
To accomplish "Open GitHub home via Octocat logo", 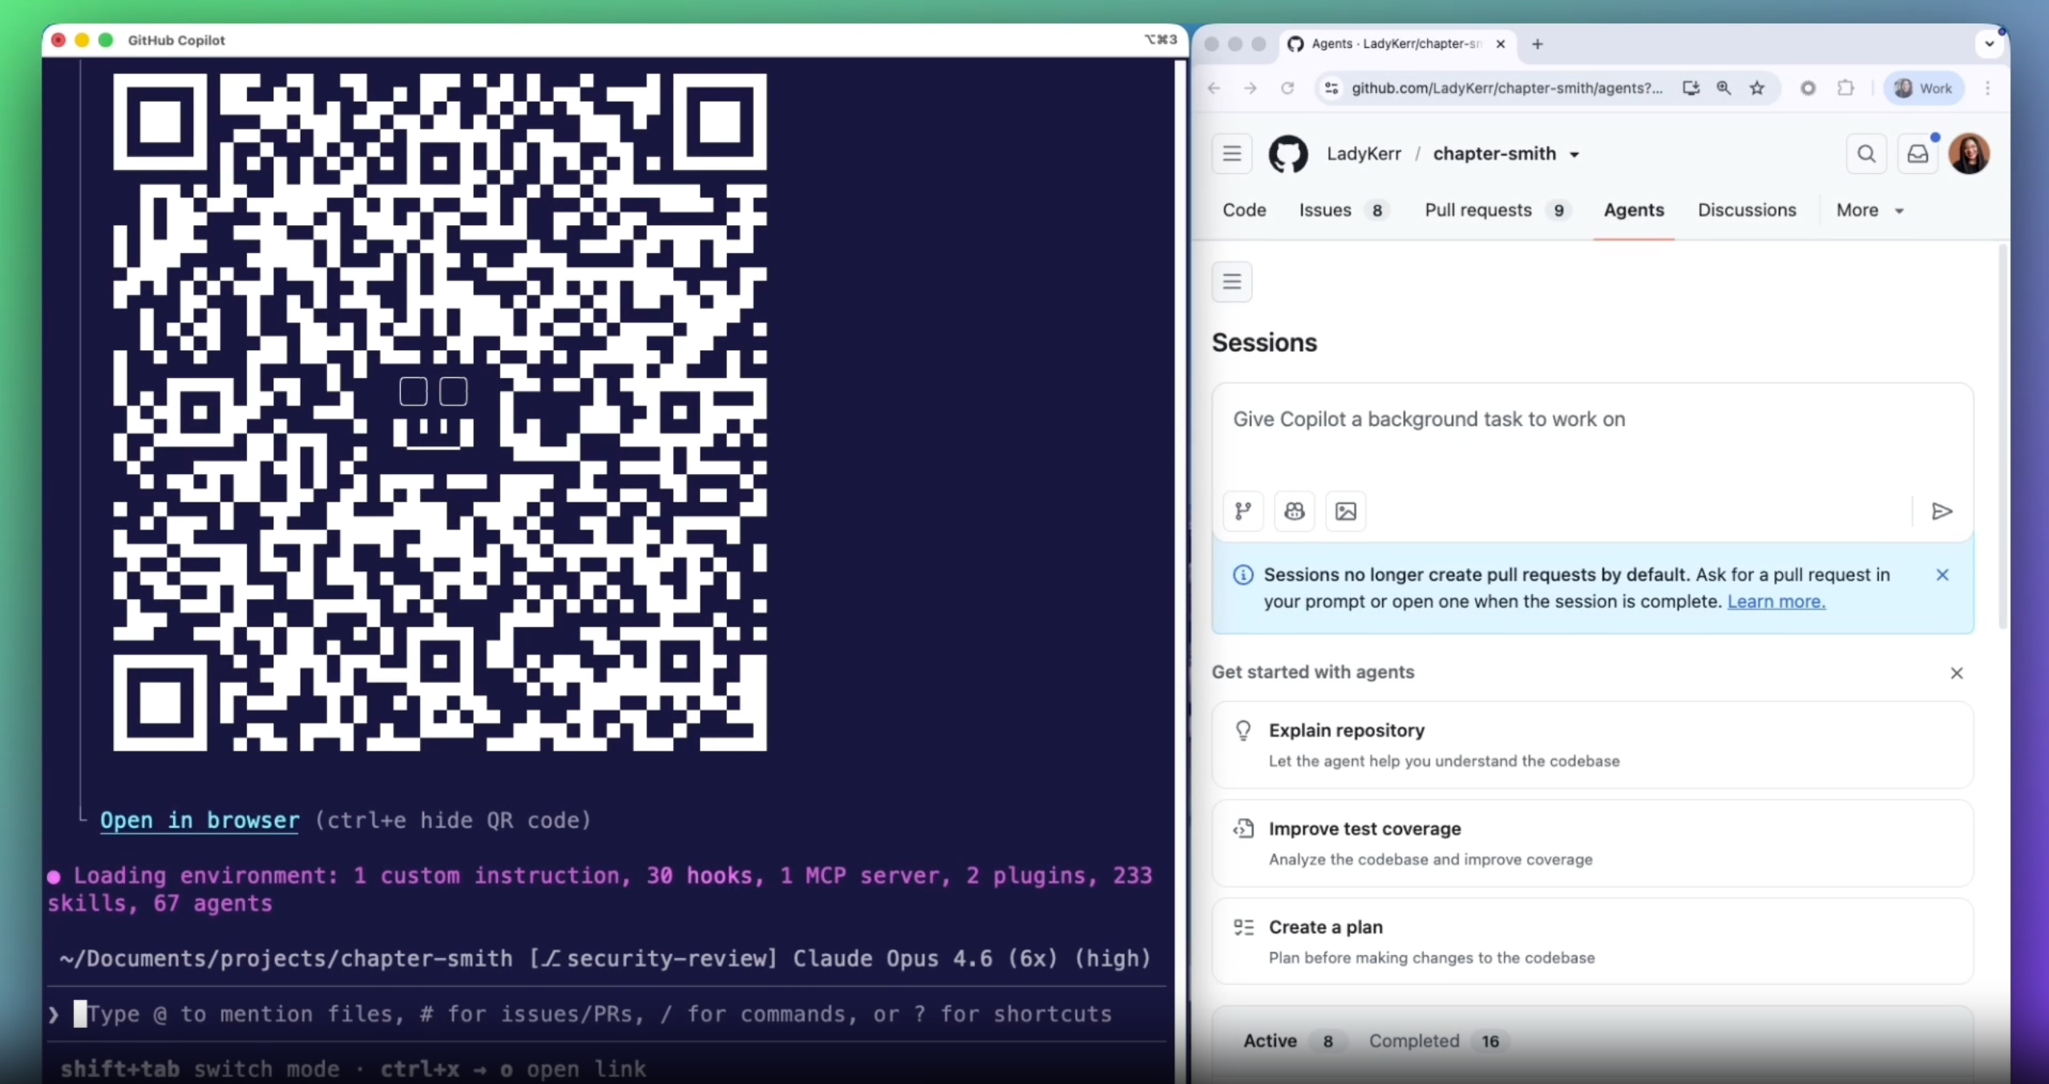I will tap(1288, 154).
